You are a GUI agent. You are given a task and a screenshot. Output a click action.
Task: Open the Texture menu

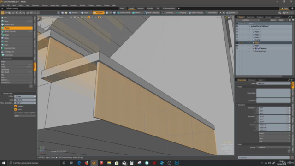(x=45, y=5)
